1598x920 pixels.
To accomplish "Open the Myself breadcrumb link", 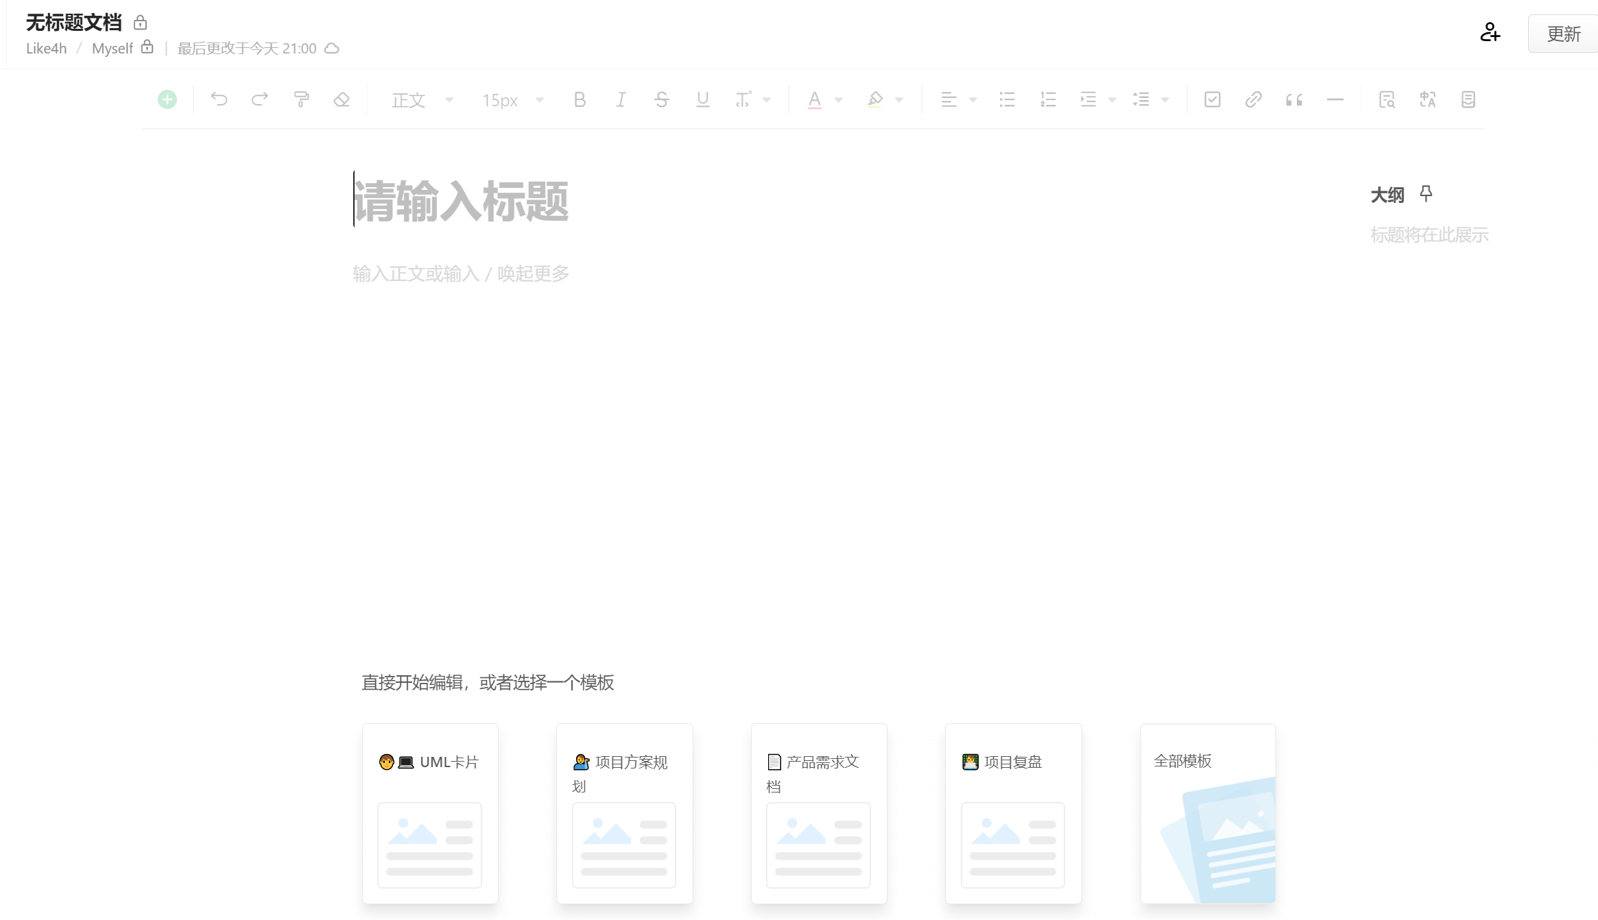I will point(112,49).
